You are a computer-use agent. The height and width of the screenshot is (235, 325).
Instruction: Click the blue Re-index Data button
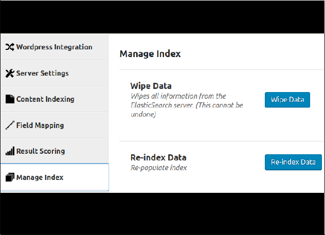coord(293,162)
